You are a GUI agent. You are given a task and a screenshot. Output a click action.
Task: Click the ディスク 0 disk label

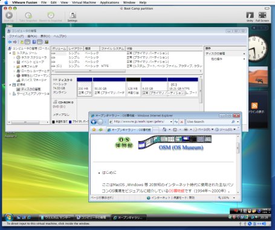point(65,80)
